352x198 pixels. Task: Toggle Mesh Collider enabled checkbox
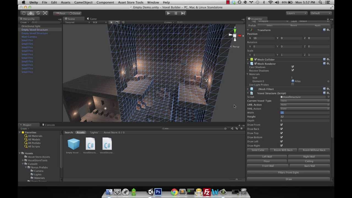(x=255, y=59)
